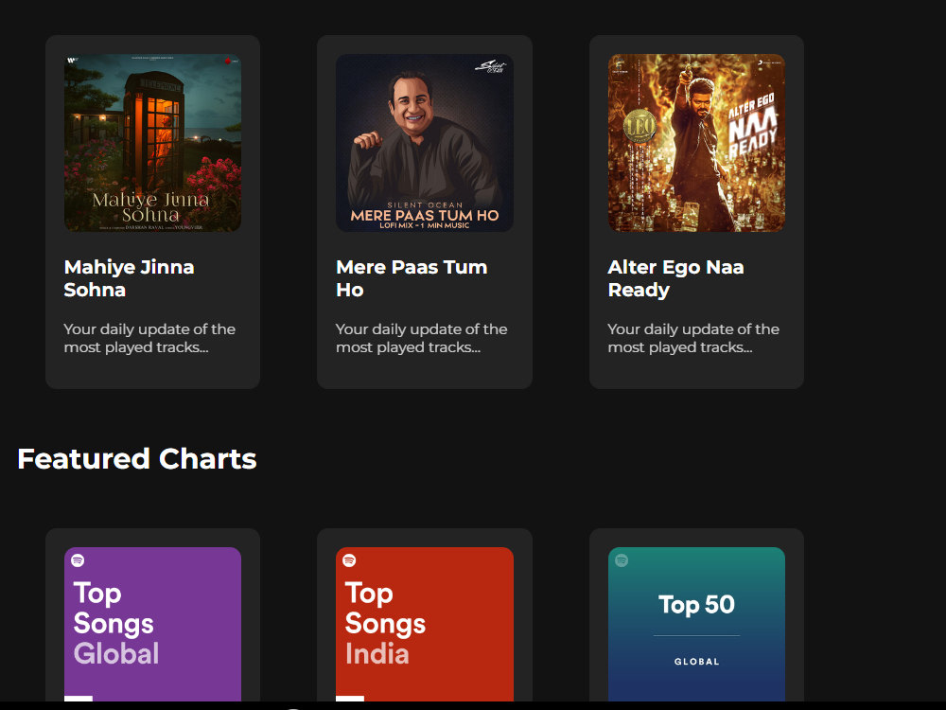Open the Alter Ego Naa Ready cover art
946x710 pixels.
click(696, 143)
